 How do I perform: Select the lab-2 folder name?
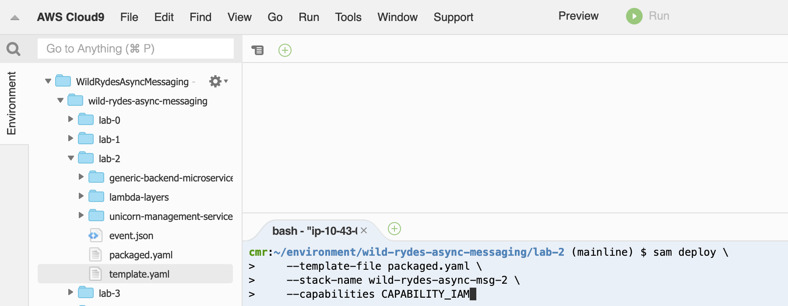[x=109, y=159]
